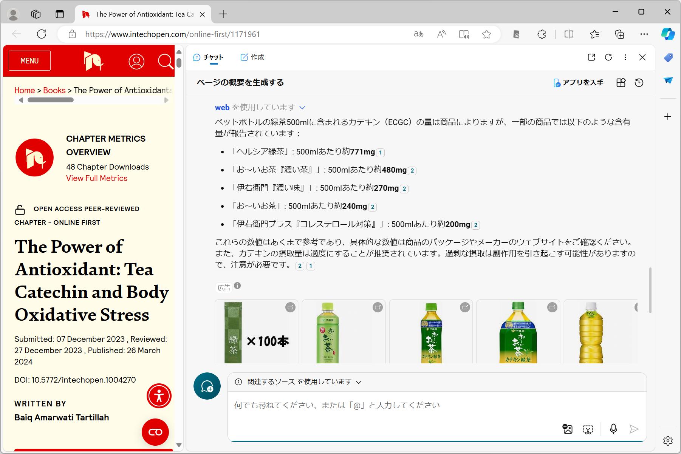Open sidebar settings gear
Viewport: 681px width, 454px height.
pyautogui.click(x=668, y=440)
